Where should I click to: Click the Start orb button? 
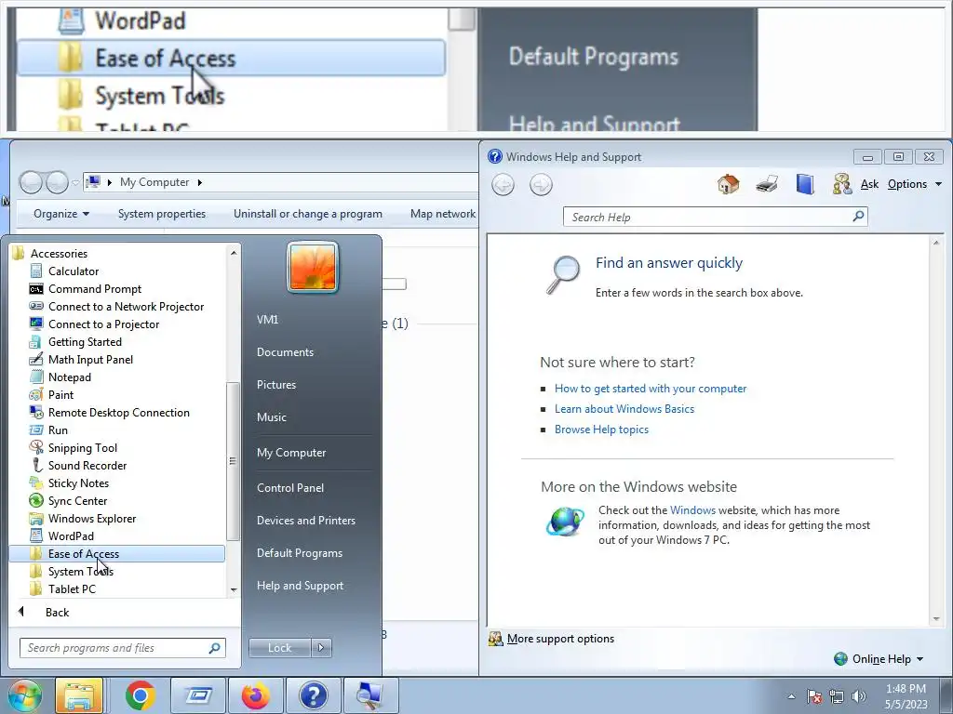24,695
